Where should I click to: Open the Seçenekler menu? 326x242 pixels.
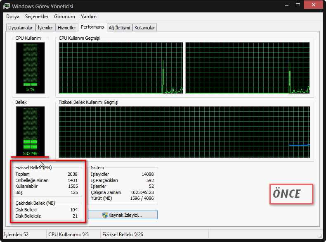point(37,17)
